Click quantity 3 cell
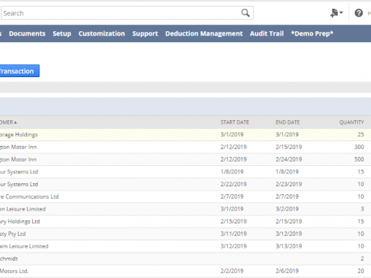This screenshot has width=371, height=278. coord(362,209)
